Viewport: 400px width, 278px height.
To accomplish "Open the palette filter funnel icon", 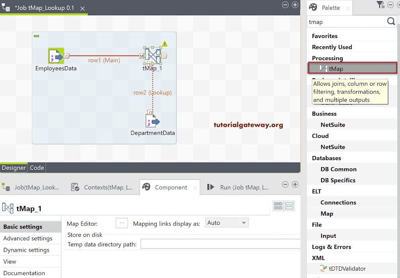I will 380,4.
